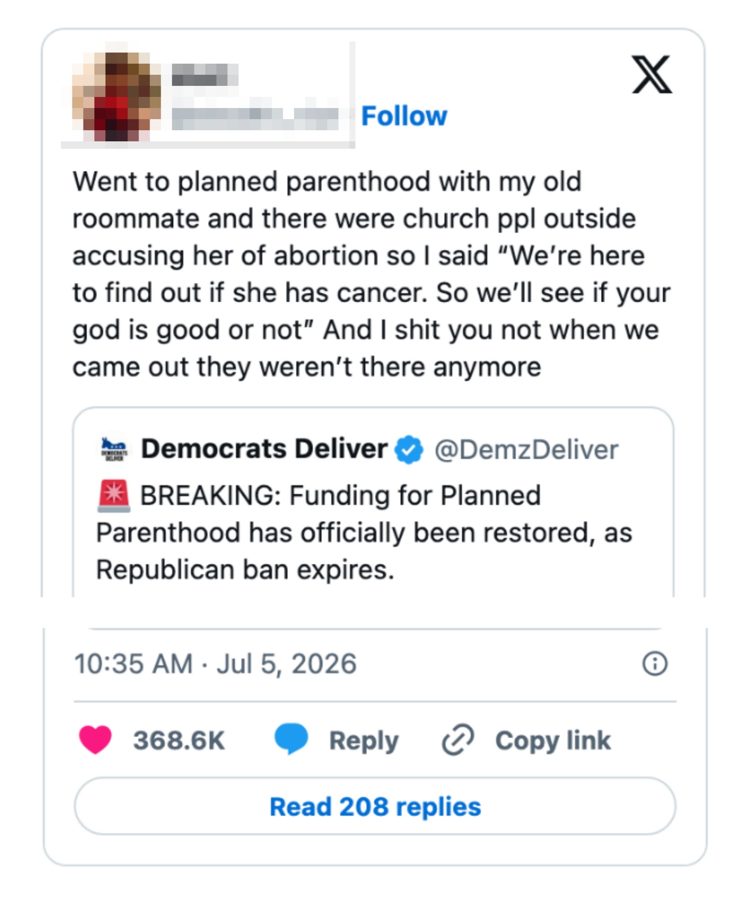Click the red siren emoji before BREAKING
The height and width of the screenshot is (898, 739).
pyautogui.click(x=113, y=495)
